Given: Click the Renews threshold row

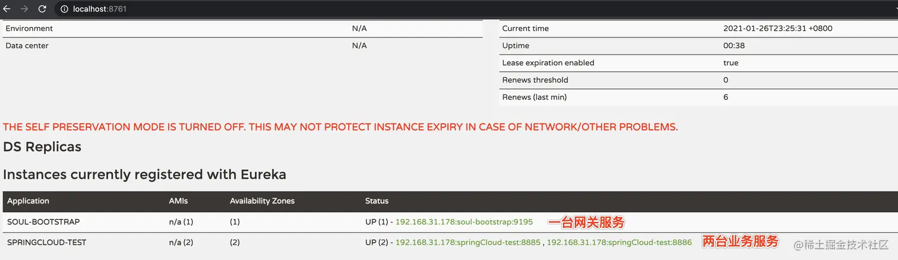Looking at the screenshot, I should [535, 80].
